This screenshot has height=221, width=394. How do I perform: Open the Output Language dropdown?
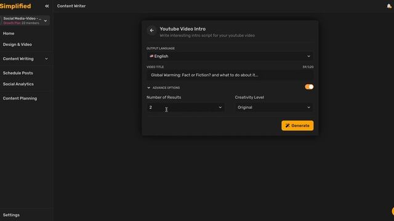pos(230,56)
